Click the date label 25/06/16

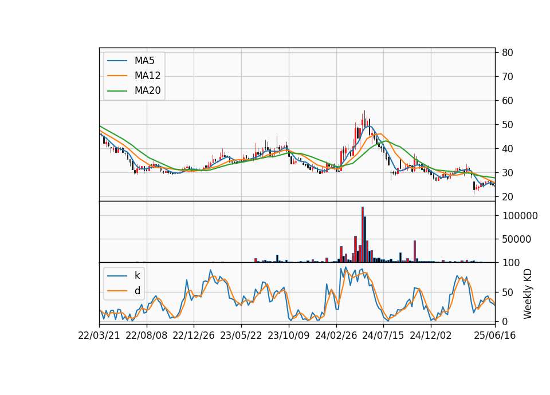click(495, 336)
